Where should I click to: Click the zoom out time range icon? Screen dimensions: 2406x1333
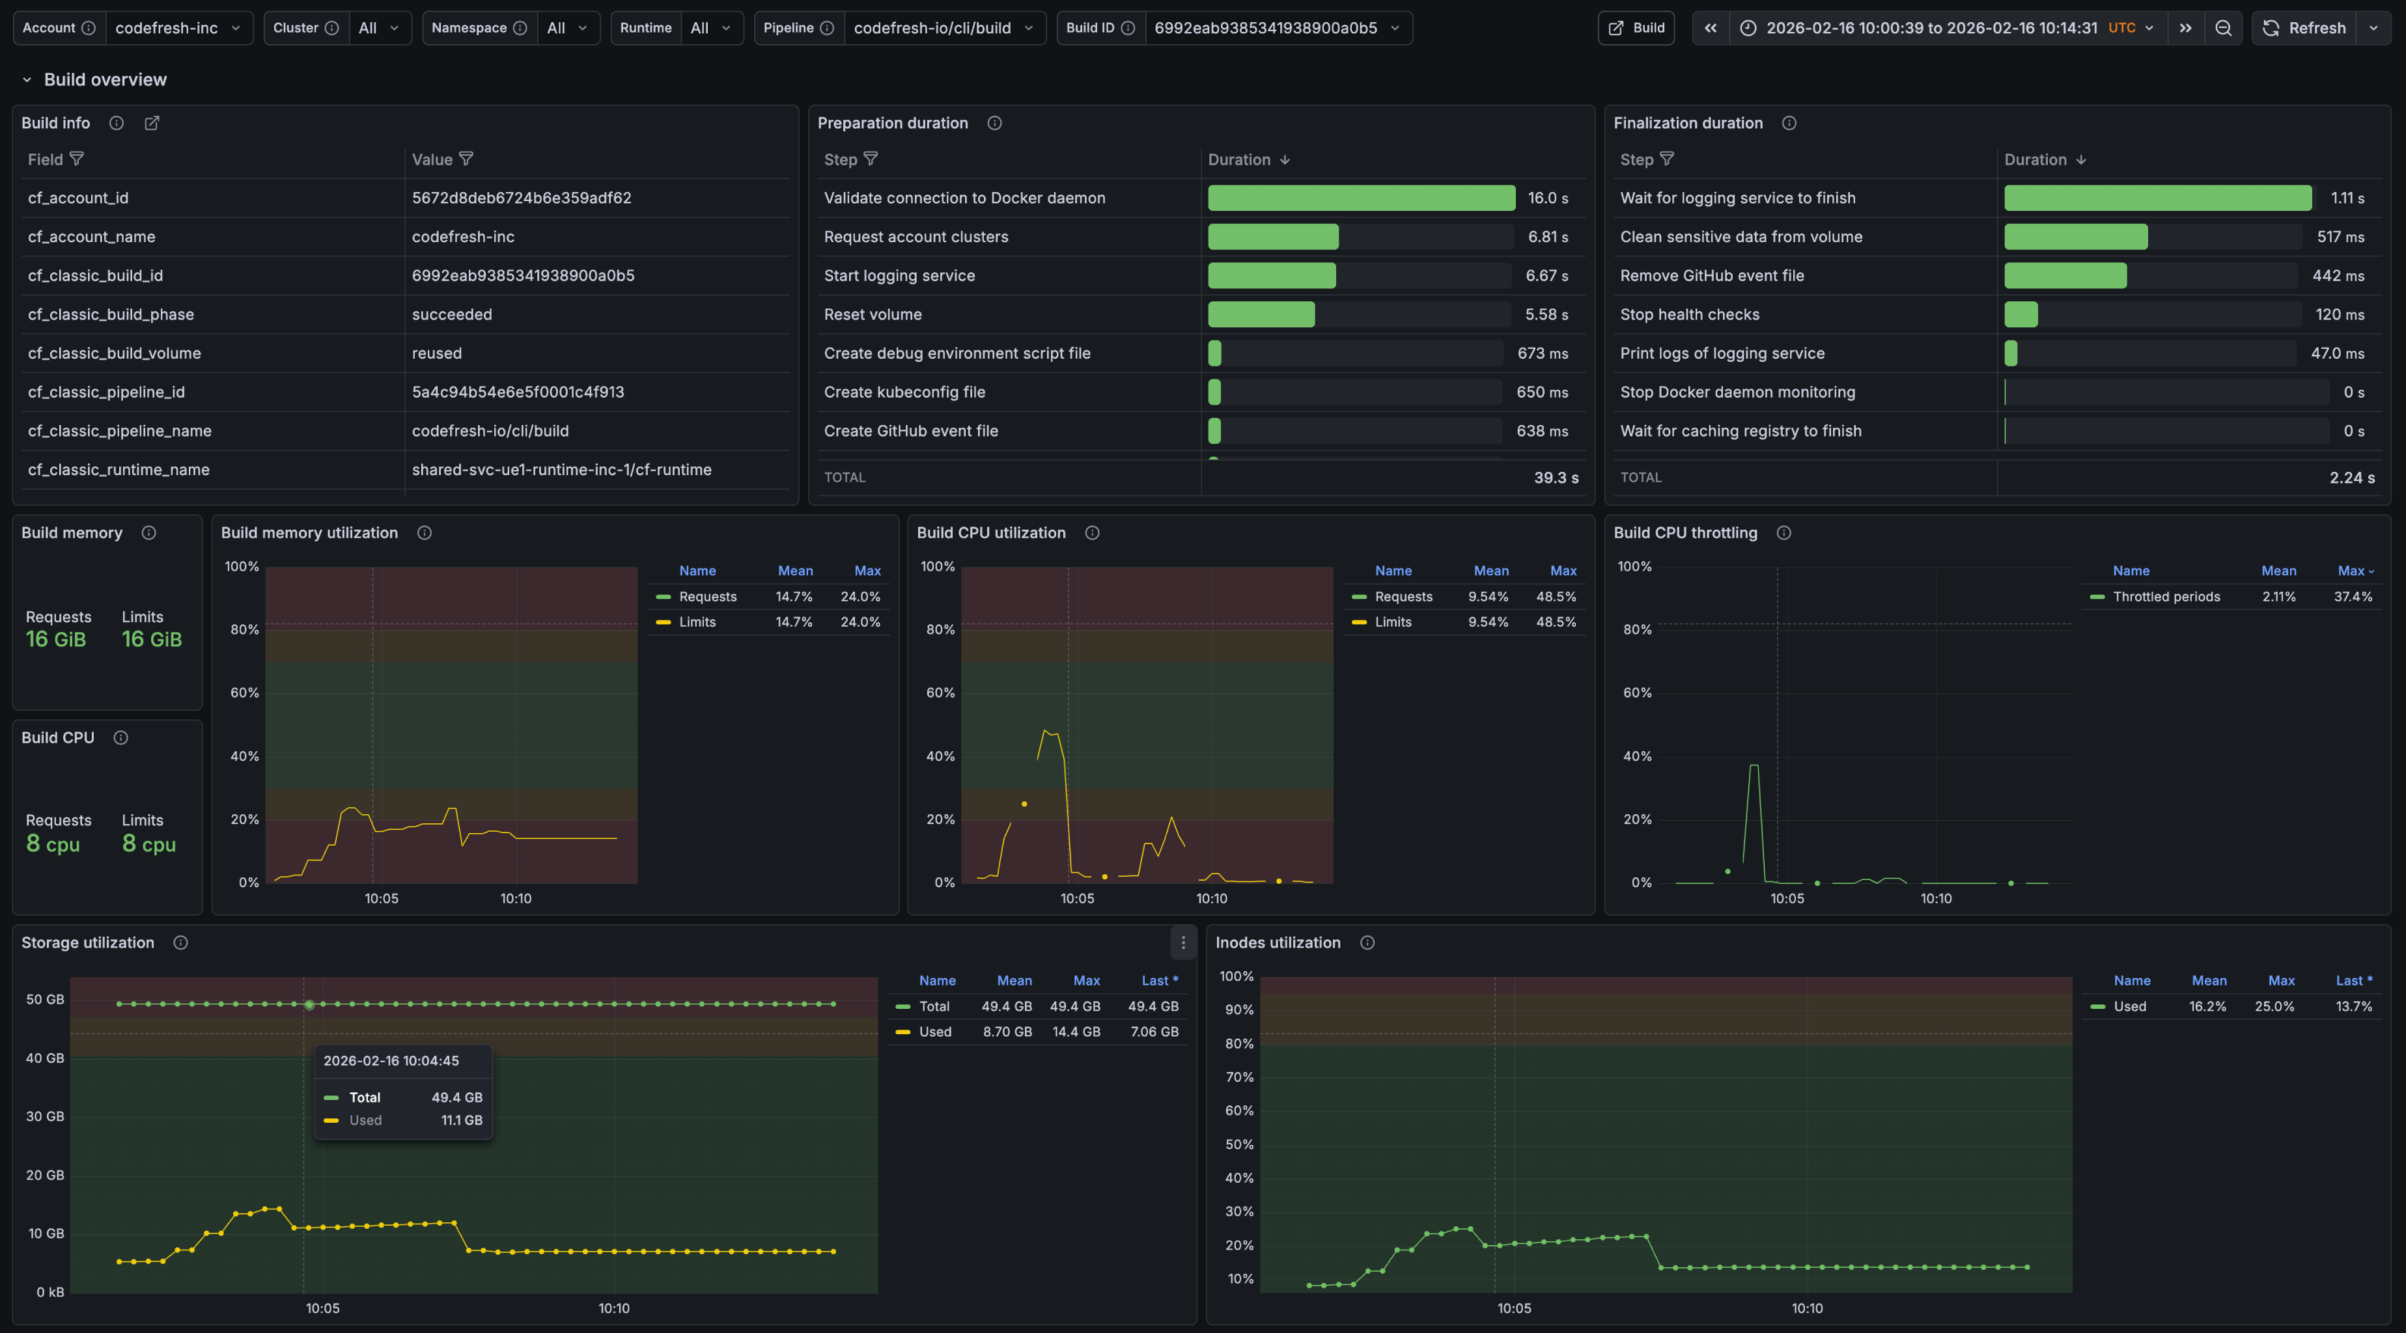click(2223, 28)
